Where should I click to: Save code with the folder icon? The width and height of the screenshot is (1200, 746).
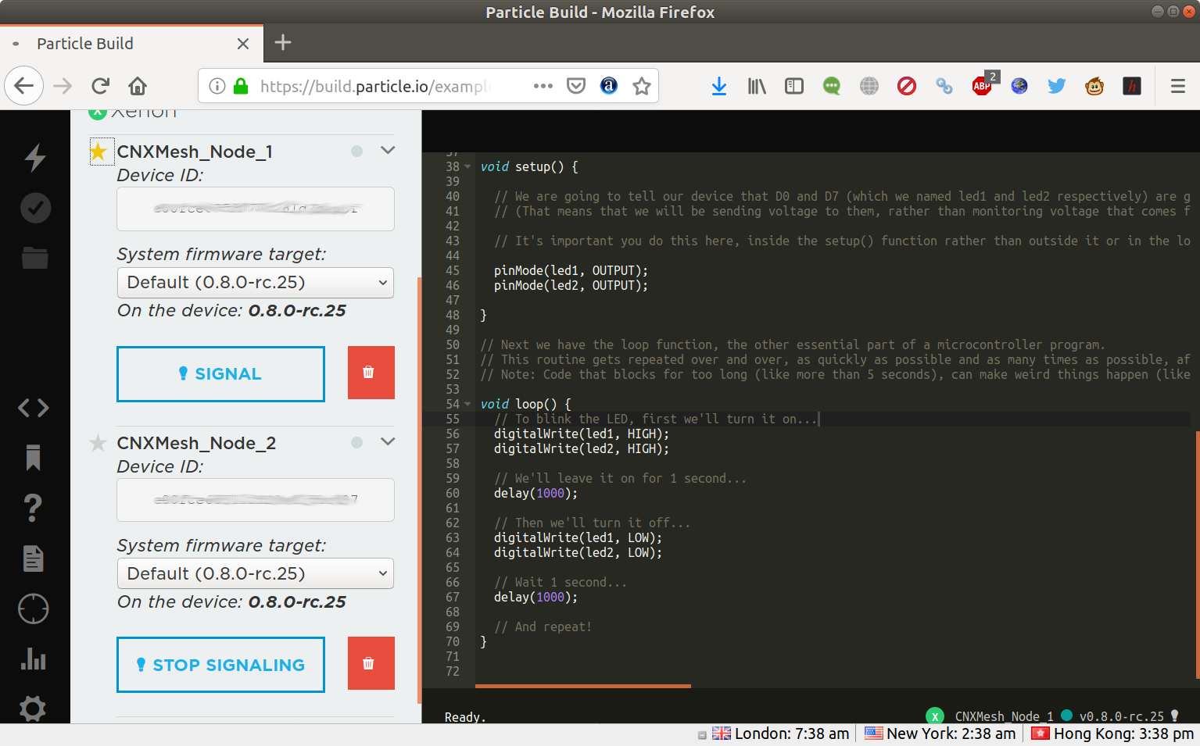click(x=35, y=258)
